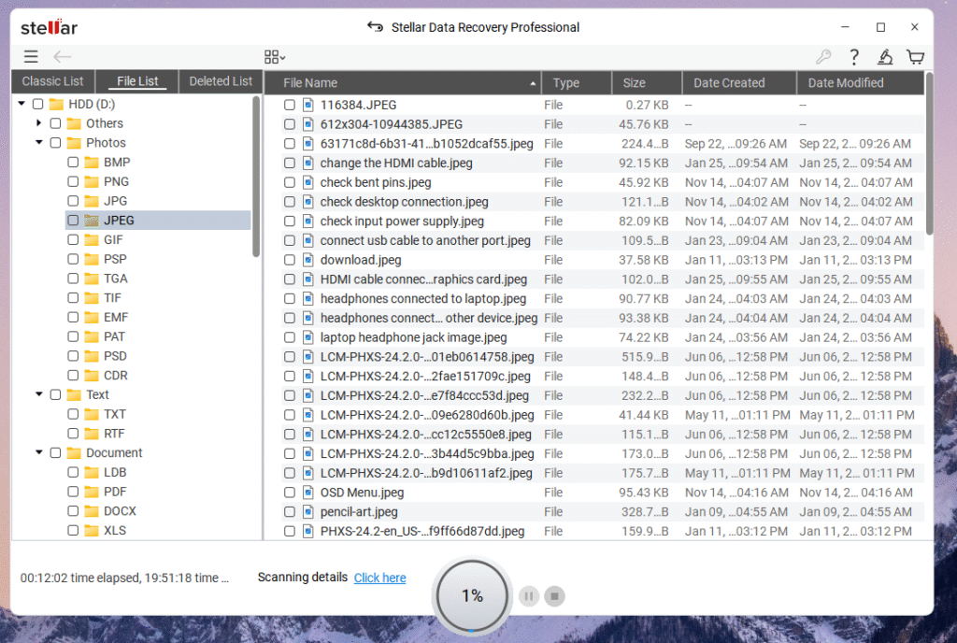Viewport: 957px width, 643px height.
Task: Open the shopping cart to buy software
Action: pyautogui.click(x=915, y=56)
